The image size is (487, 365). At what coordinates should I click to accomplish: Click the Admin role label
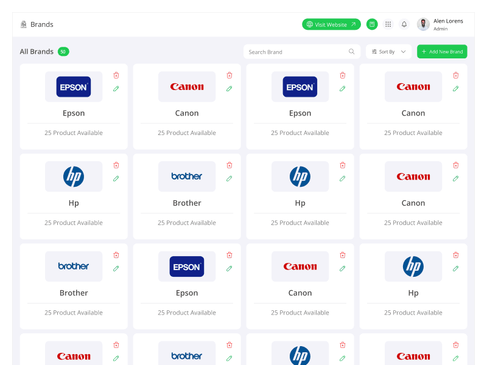coord(440,29)
